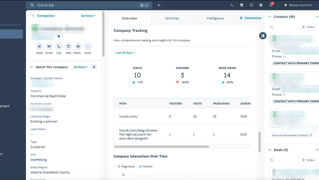Collapse the Contacts (95) section

point(270,17)
